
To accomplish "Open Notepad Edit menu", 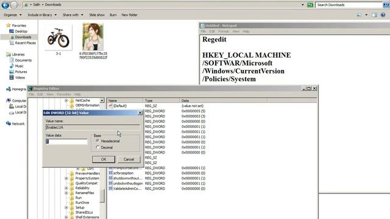I will pyautogui.click(x=212, y=31).
